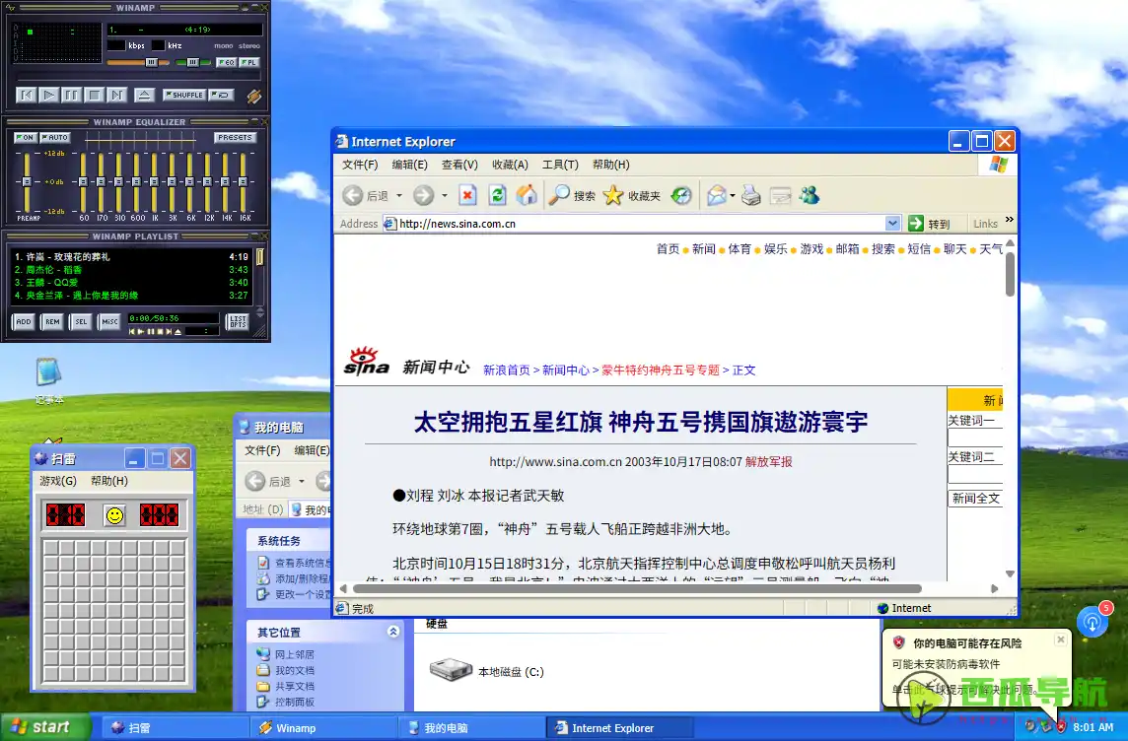Click the Winamp lightning bolt logo
The width and height of the screenshot is (1128, 741).
254,96
